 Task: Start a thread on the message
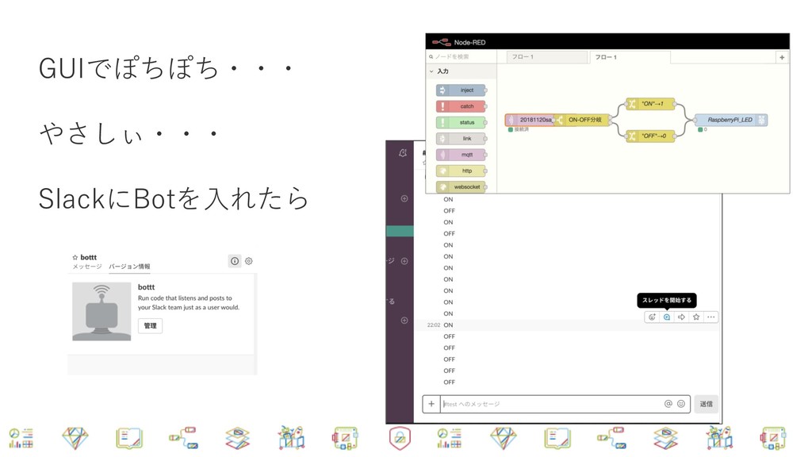(x=667, y=317)
